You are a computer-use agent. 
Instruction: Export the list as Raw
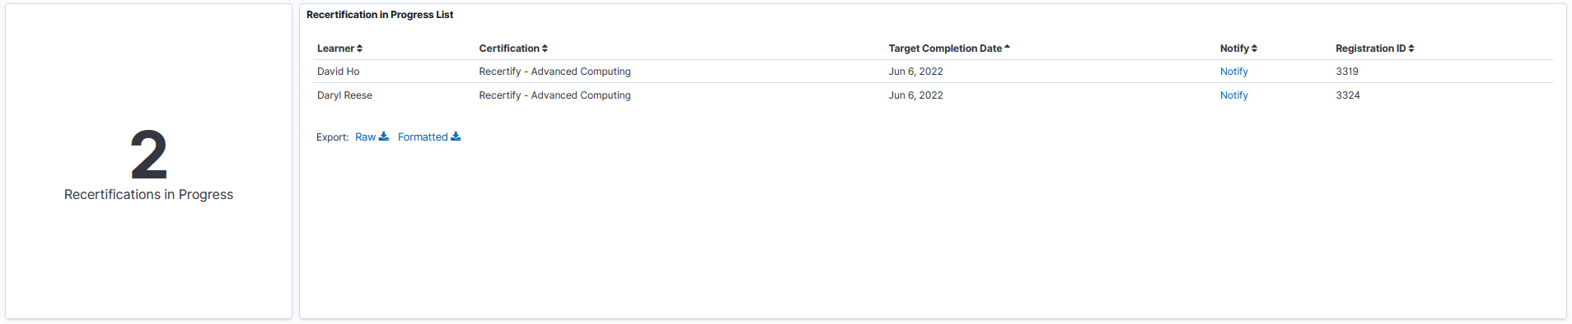click(365, 137)
